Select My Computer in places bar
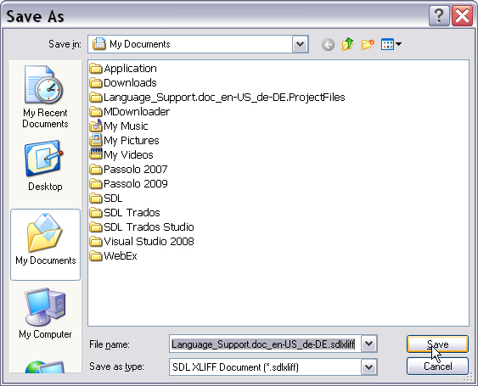The width and height of the screenshot is (478, 386). pyautogui.click(x=45, y=313)
